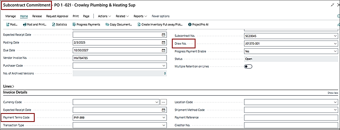Click the Copy Document icon
Image resolution: width=340 pixels, height=130 pixels.
pos(108,24)
